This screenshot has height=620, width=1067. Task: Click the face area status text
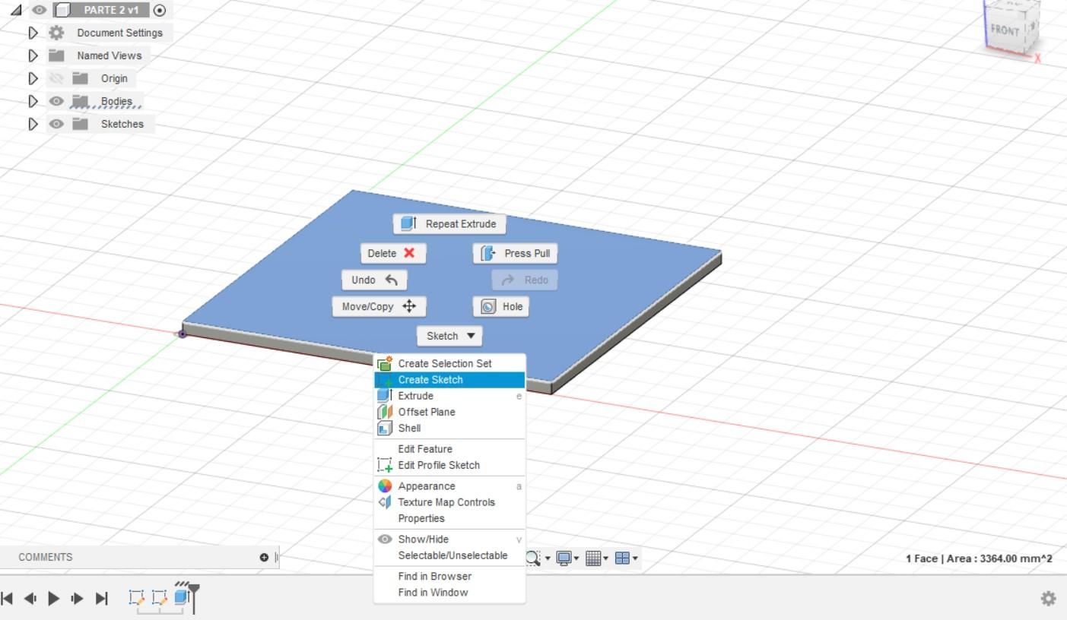click(x=979, y=558)
